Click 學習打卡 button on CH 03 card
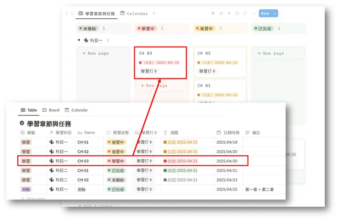Screen dimensions: 338x220 tap(149, 71)
